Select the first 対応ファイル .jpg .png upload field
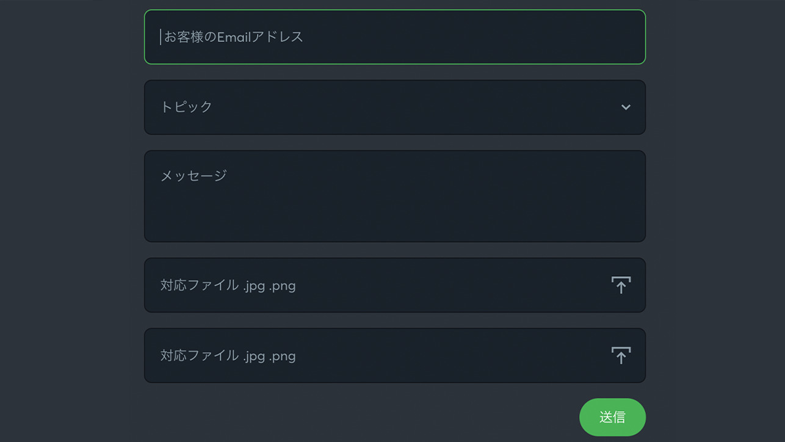 [395, 285]
